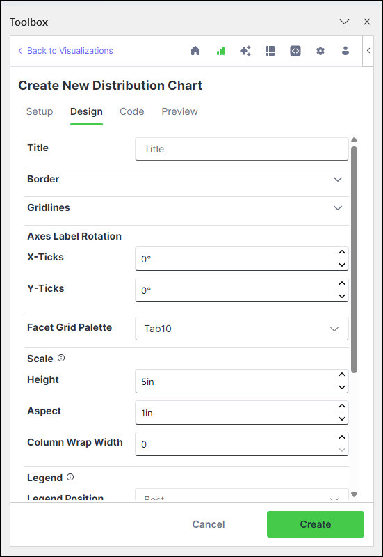Expand the Border section
Image resolution: width=383 pixels, height=557 pixels.
(x=186, y=179)
